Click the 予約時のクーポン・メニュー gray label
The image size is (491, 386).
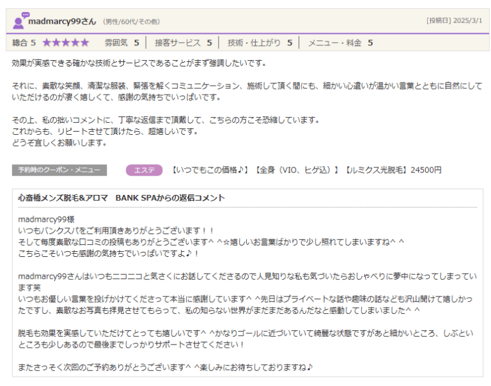[x=59, y=170]
